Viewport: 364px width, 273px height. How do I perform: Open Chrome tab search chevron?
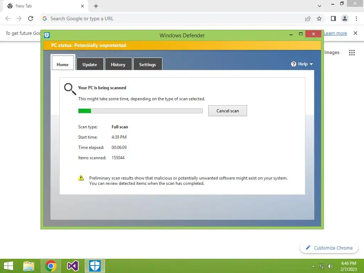[x=320, y=6]
